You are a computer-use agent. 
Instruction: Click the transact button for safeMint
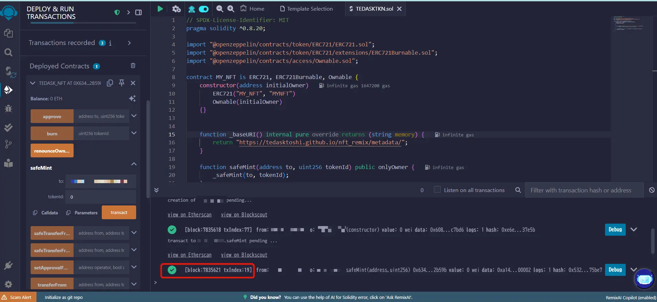click(119, 212)
